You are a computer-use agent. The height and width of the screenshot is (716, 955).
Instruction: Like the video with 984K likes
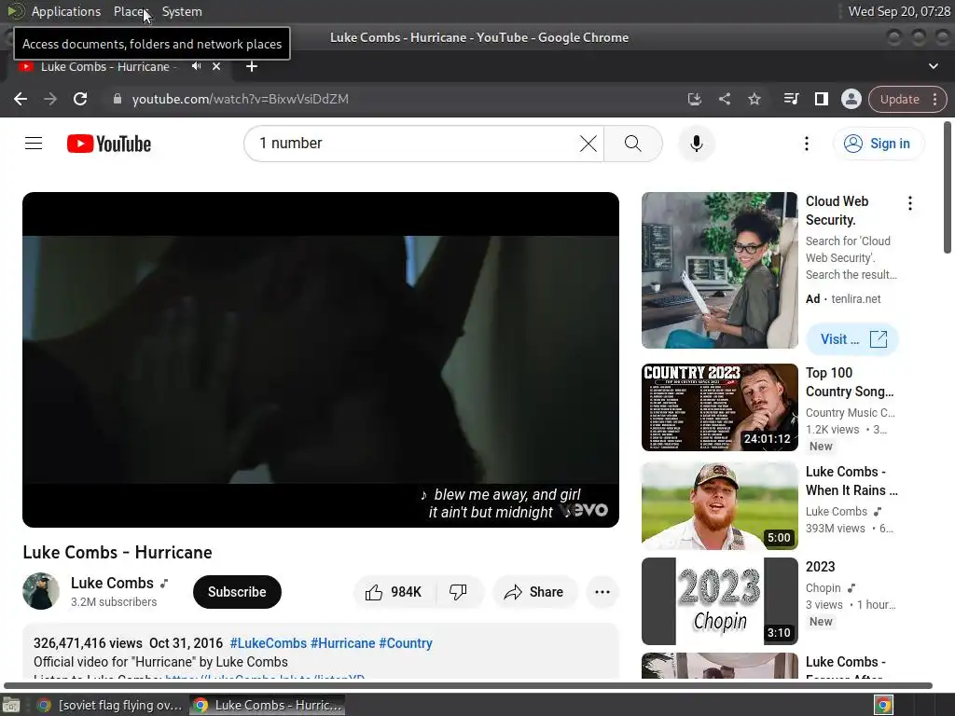pyautogui.click(x=394, y=592)
